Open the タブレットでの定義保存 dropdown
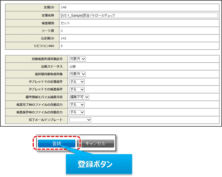 click(x=77, y=82)
